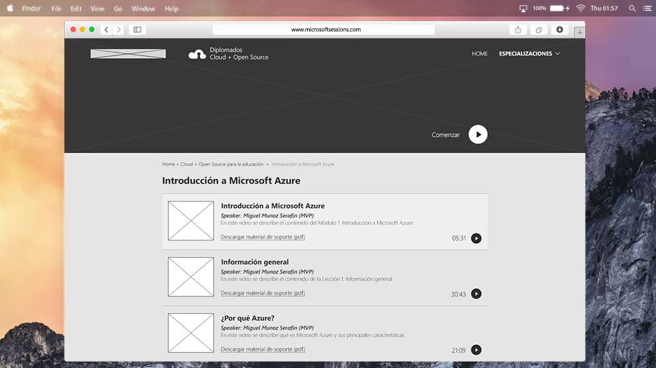This screenshot has height=368, width=656.
Task: Go to HOME in site navigation
Action: (x=479, y=54)
